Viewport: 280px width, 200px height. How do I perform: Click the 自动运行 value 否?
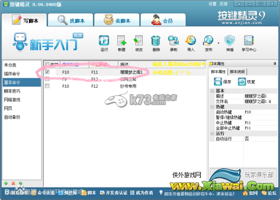(x=261, y=139)
